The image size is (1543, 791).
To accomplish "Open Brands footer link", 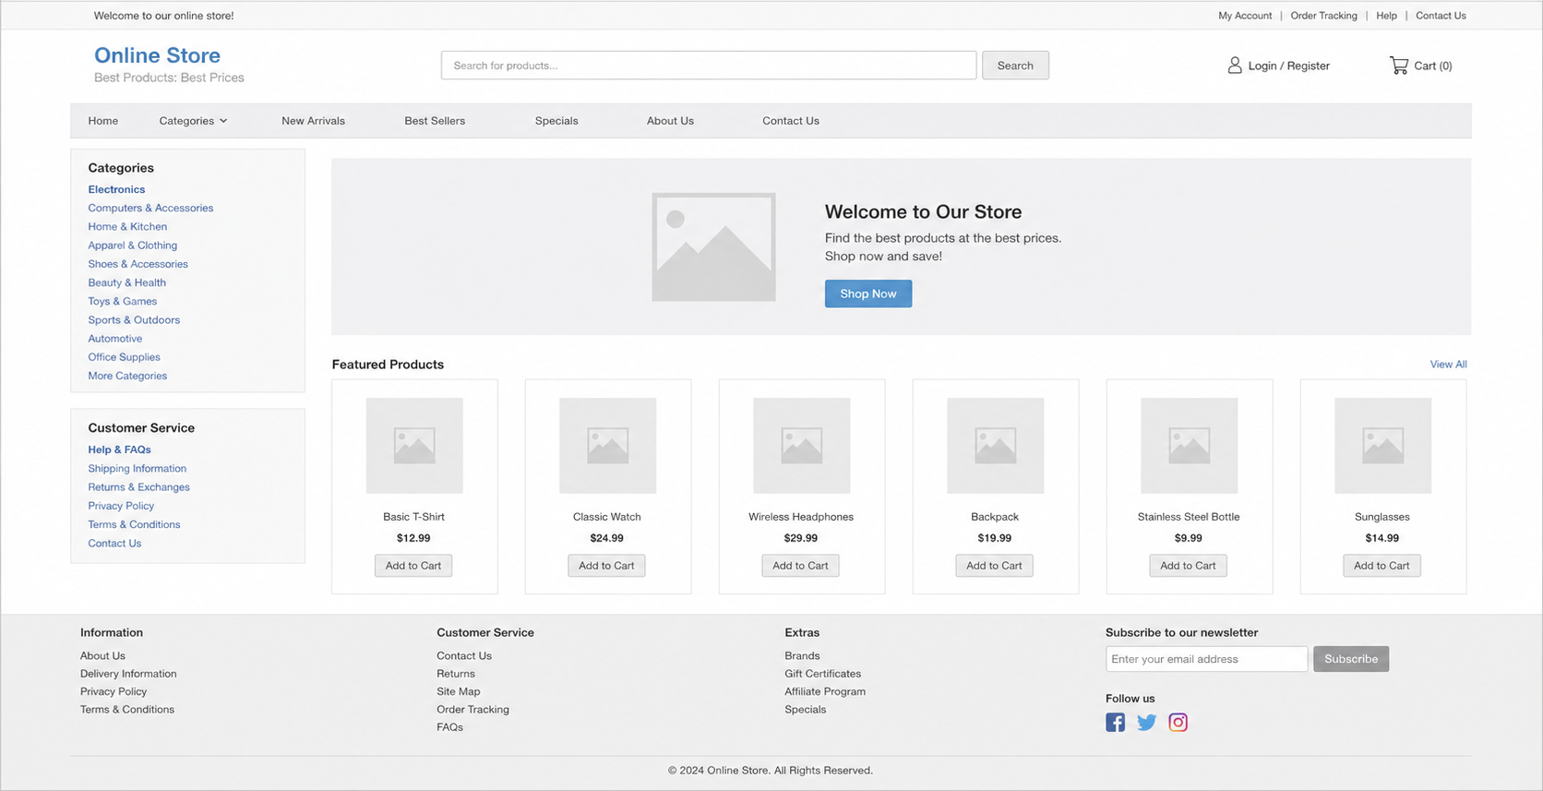I will [802, 656].
